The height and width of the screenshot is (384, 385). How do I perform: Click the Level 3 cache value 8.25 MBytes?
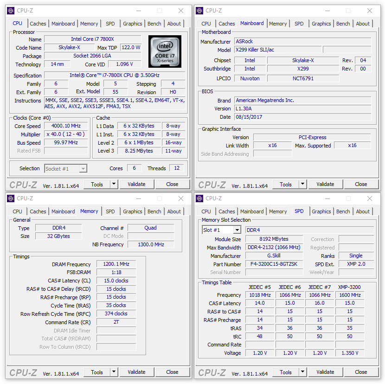click(139, 151)
